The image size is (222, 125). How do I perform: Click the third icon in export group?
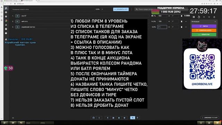tap(119, 118)
